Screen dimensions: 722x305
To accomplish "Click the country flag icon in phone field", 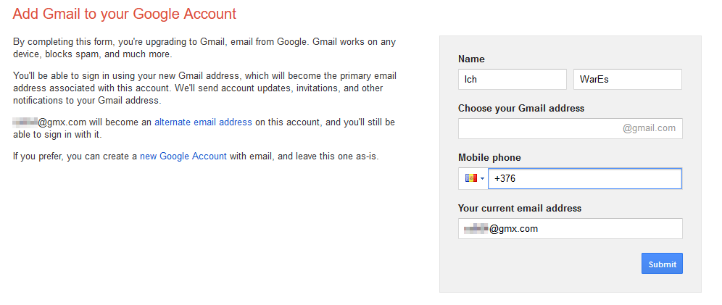I will (x=470, y=178).
